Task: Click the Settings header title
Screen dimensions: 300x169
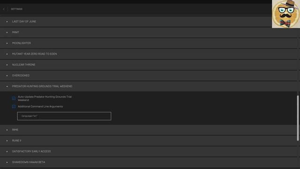Action: pyautogui.click(x=17, y=9)
